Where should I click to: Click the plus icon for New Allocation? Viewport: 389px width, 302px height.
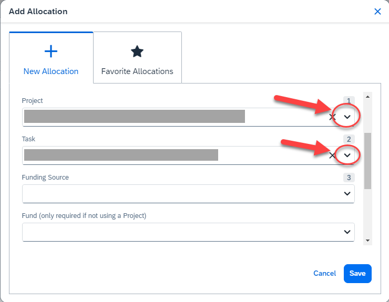(x=51, y=51)
